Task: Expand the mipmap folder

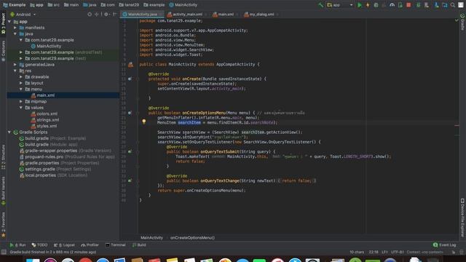Action: (x=21, y=101)
